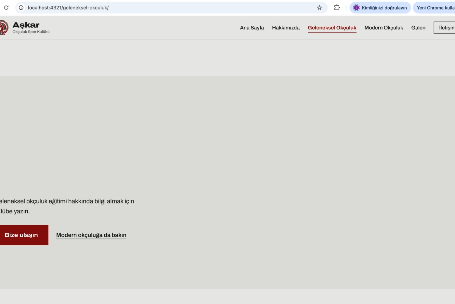Open the Extensions puzzle icon
The width and height of the screenshot is (455, 304).
tap(337, 7)
